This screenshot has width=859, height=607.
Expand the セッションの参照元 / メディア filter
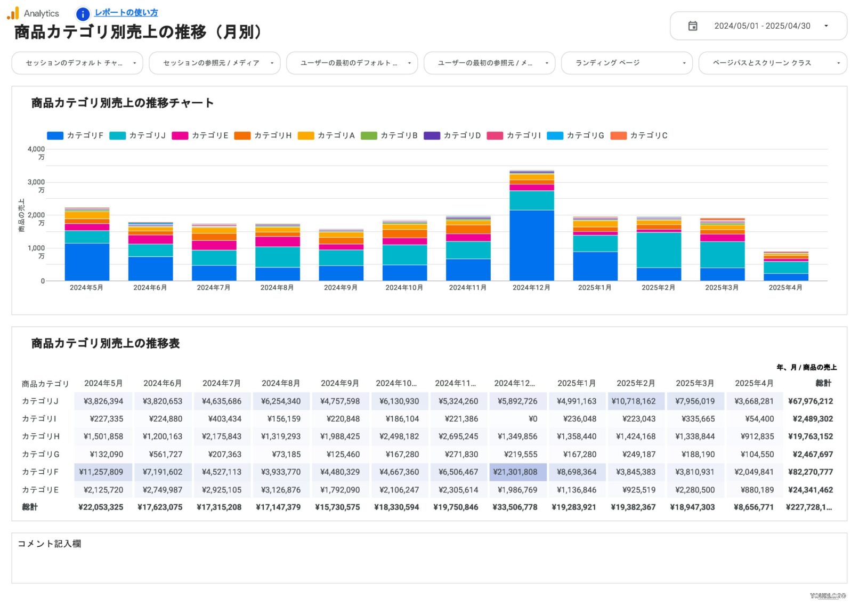214,63
